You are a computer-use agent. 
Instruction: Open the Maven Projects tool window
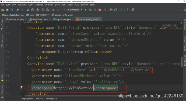click(x=185, y=43)
